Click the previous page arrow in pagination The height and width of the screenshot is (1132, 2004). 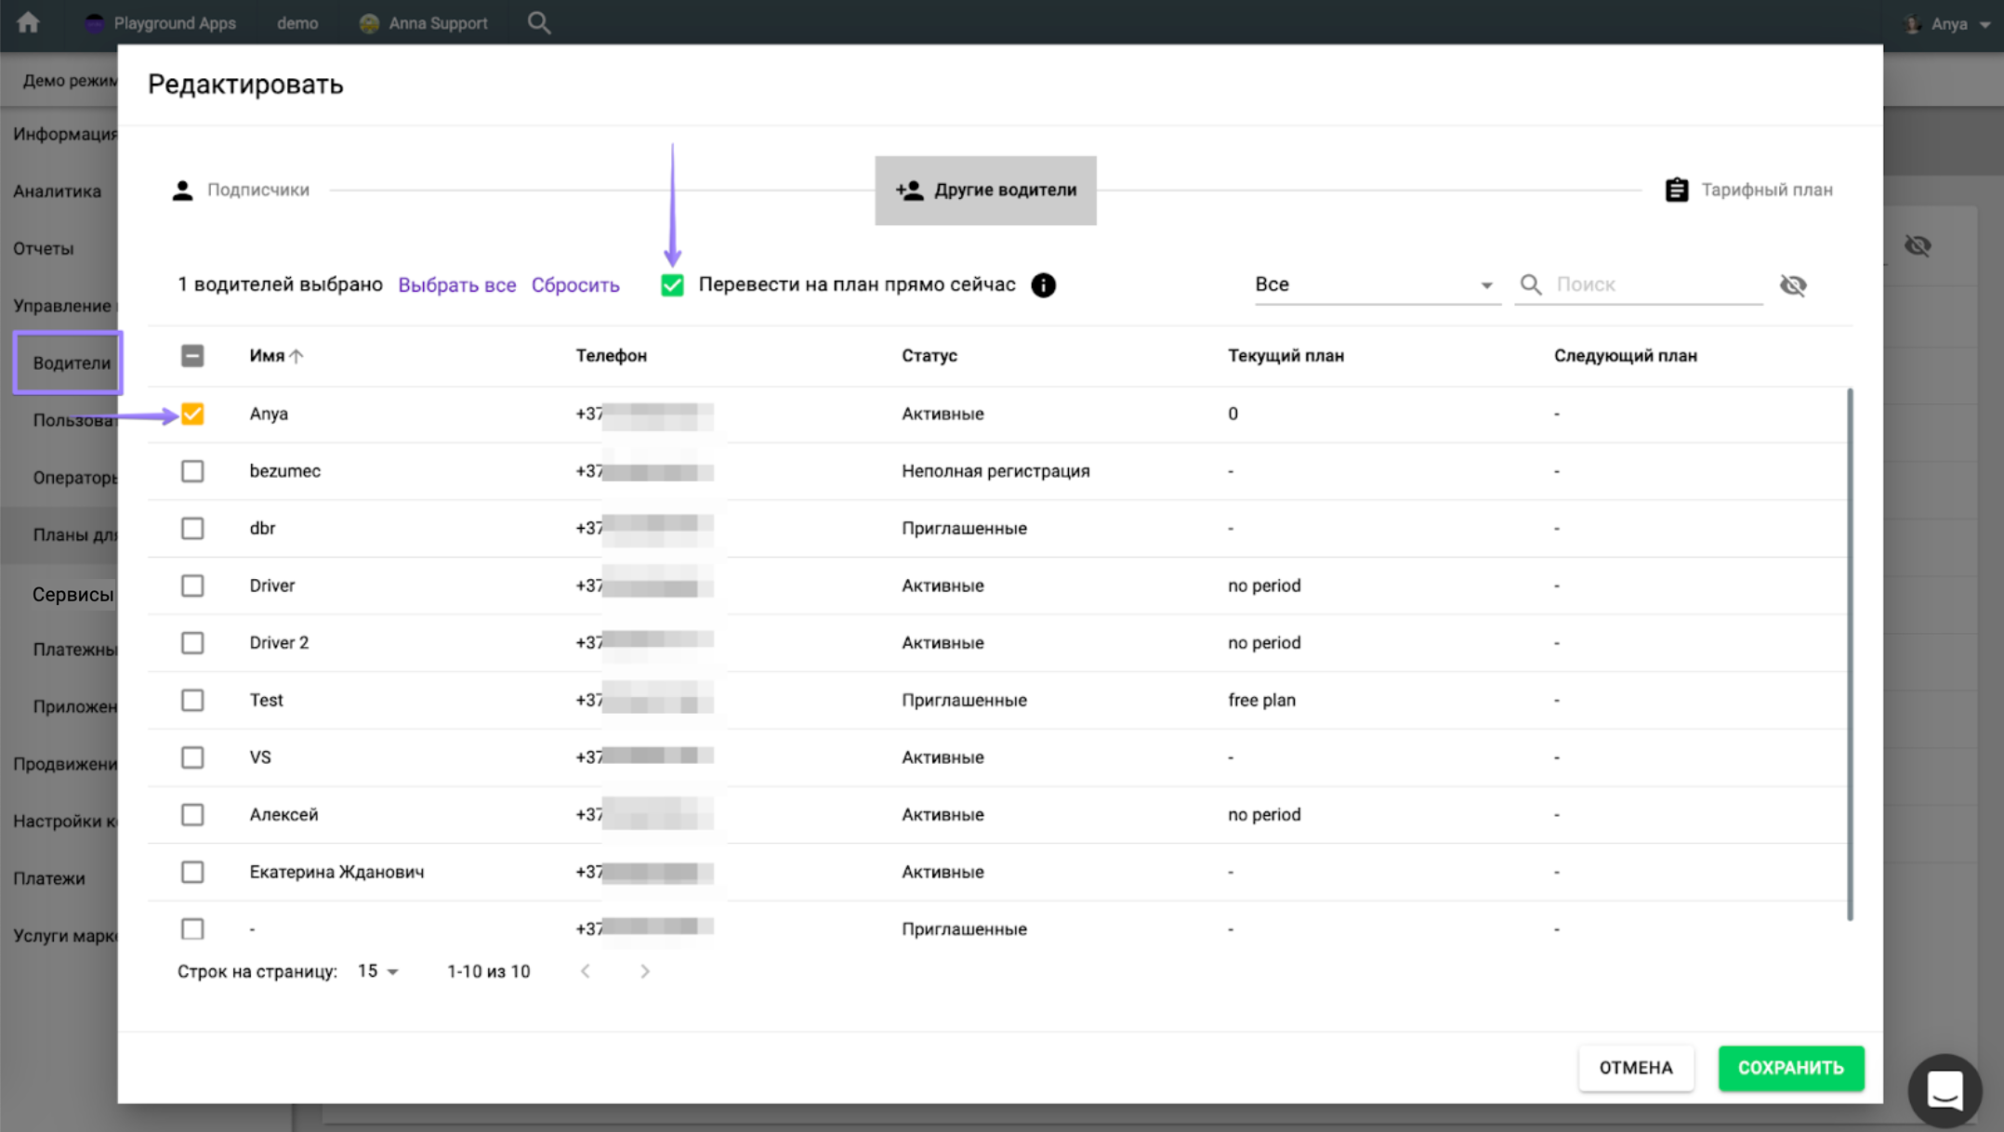[x=586, y=971]
